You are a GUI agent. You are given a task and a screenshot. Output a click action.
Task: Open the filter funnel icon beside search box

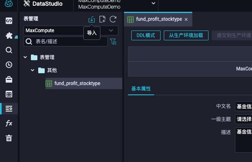point(113,42)
